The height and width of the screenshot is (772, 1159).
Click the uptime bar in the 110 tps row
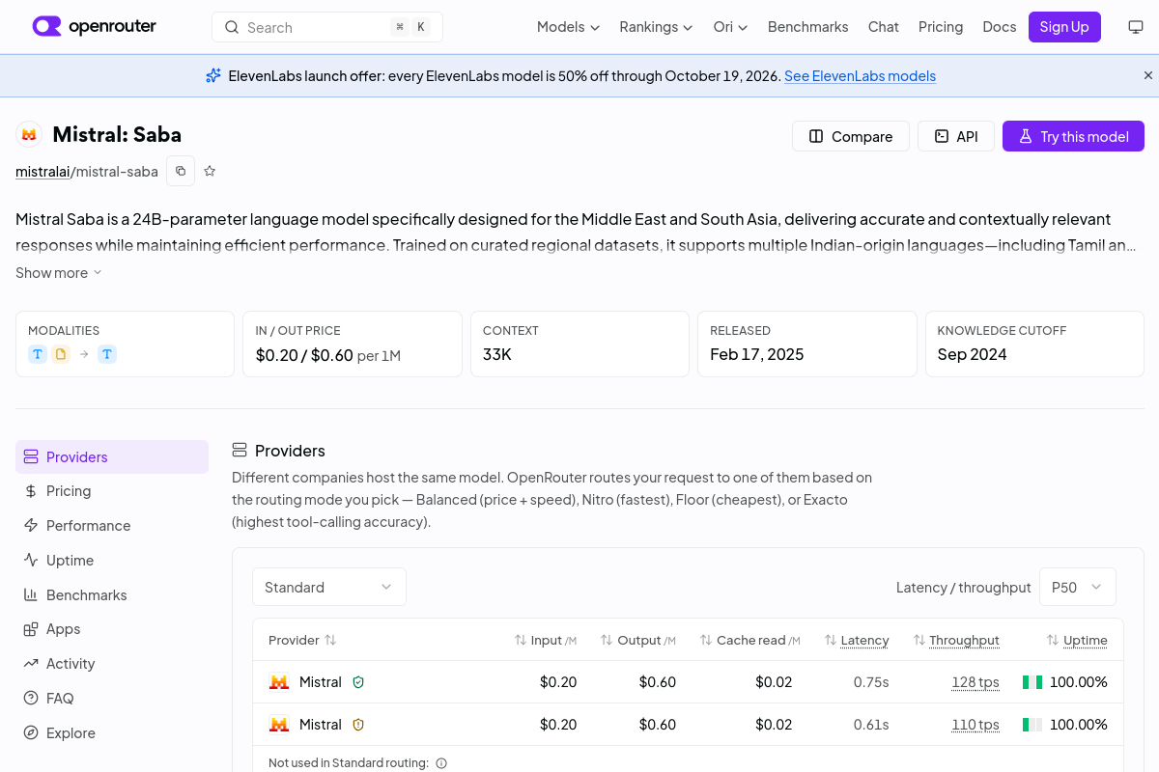click(x=1032, y=725)
